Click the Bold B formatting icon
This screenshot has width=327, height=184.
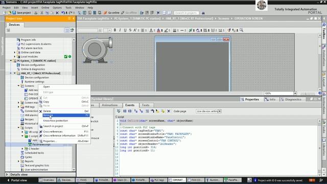point(114,30)
